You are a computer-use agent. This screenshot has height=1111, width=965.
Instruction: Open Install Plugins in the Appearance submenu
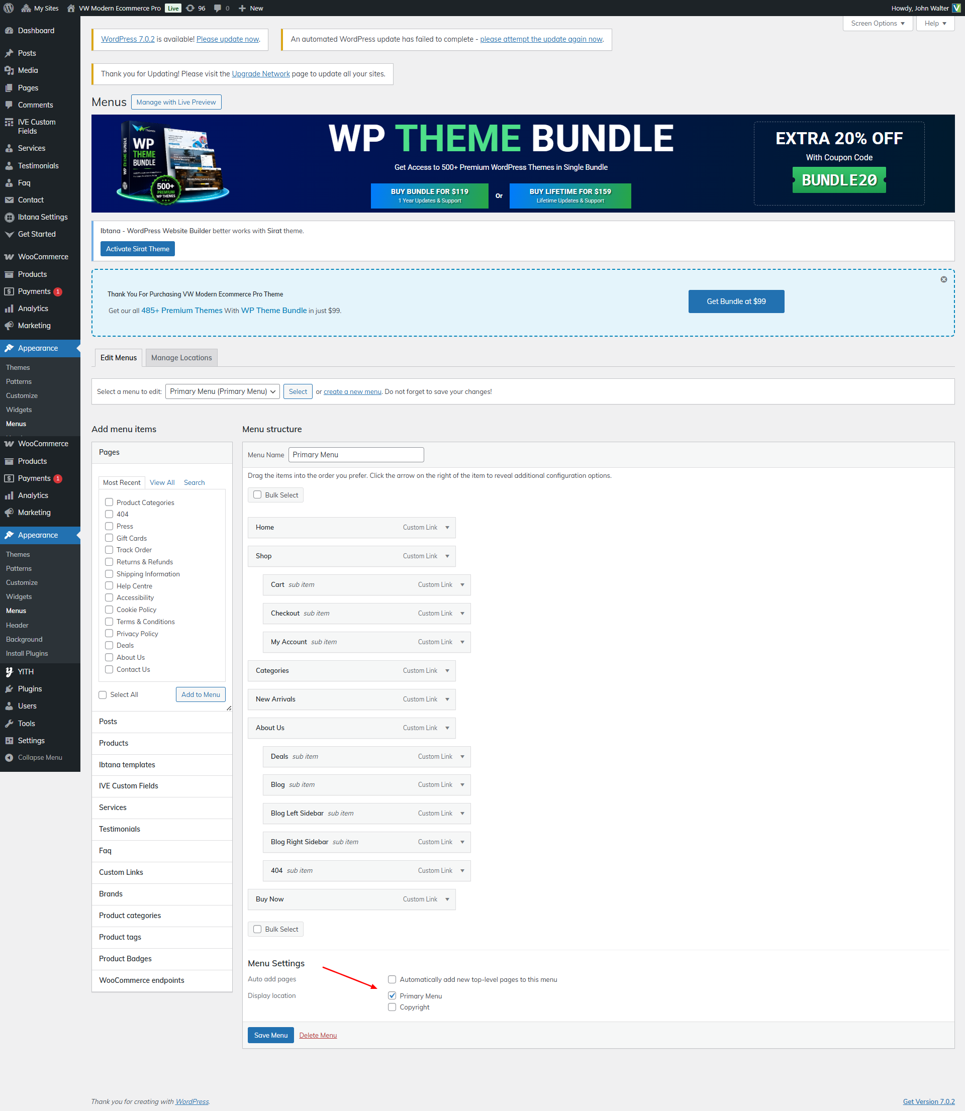click(x=27, y=653)
